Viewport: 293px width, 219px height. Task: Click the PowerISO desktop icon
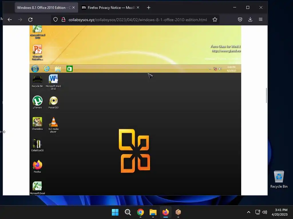(54, 103)
